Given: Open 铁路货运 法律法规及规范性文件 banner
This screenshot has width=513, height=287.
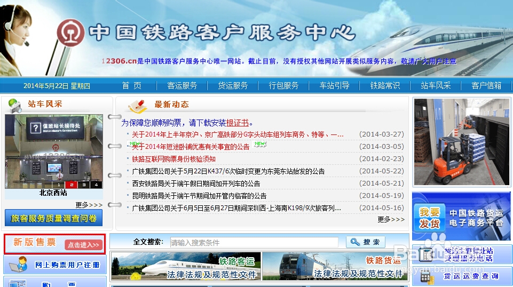Looking at the screenshot, I should 335,266.
